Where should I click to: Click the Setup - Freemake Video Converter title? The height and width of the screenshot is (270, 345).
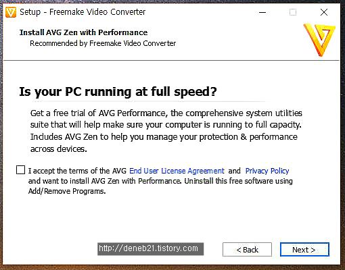83,12
